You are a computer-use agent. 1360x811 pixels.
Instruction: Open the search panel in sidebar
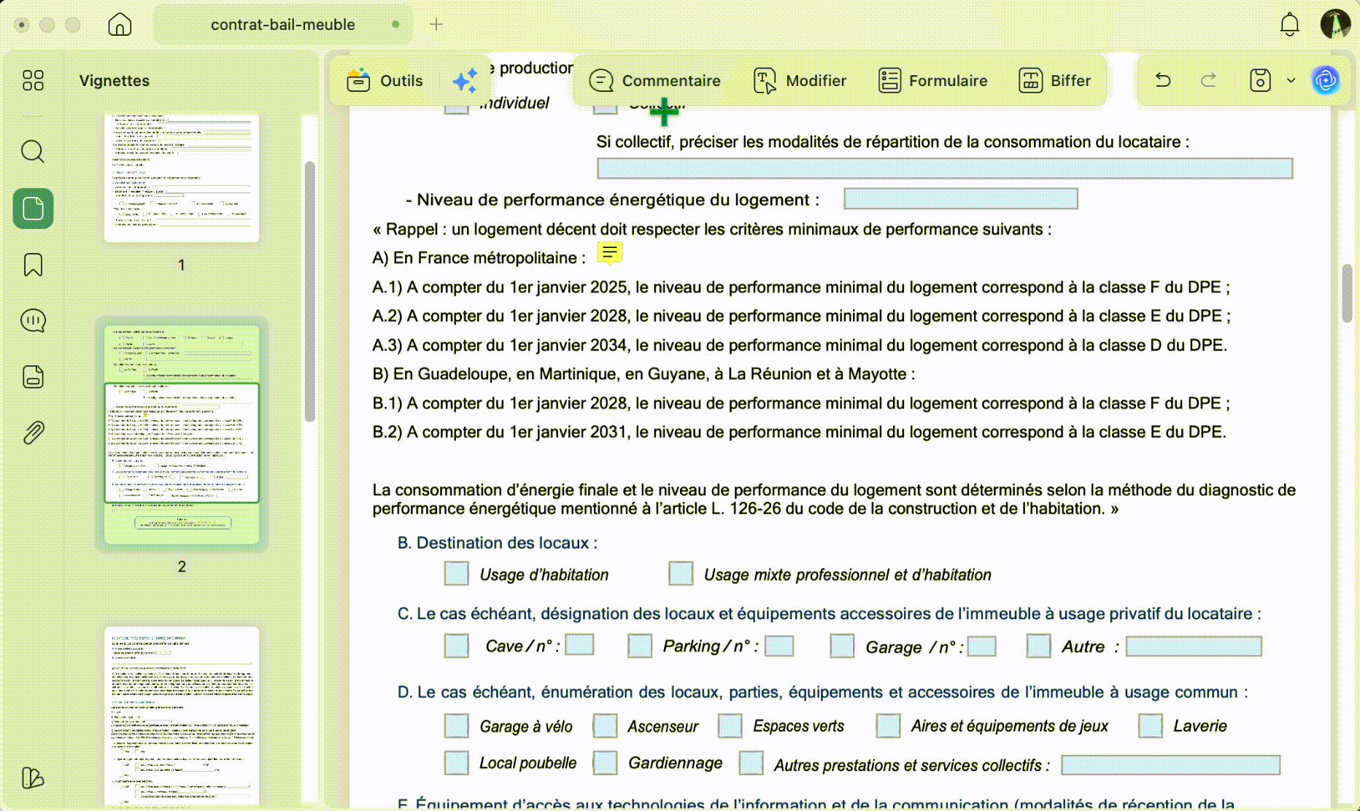point(33,152)
